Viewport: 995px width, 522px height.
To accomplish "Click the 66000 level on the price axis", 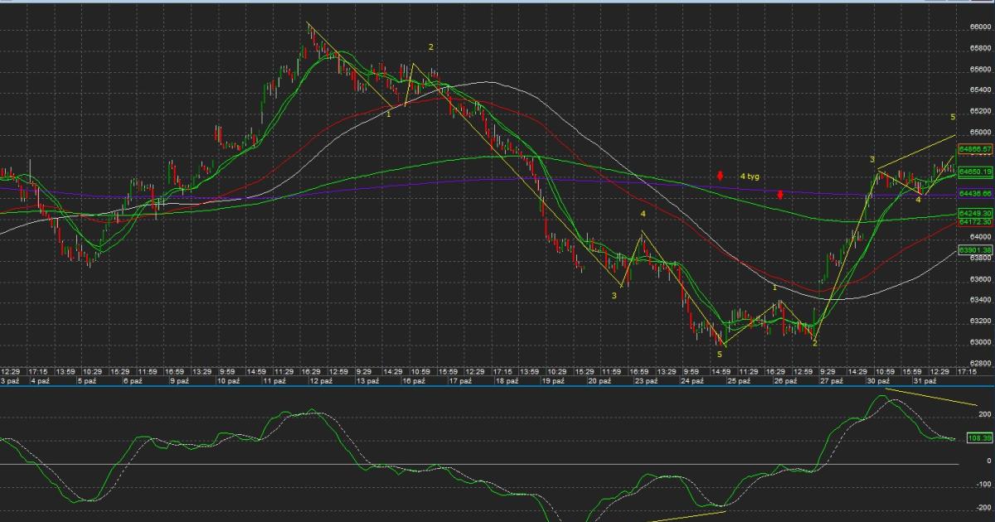I will [x=979, y=27].
